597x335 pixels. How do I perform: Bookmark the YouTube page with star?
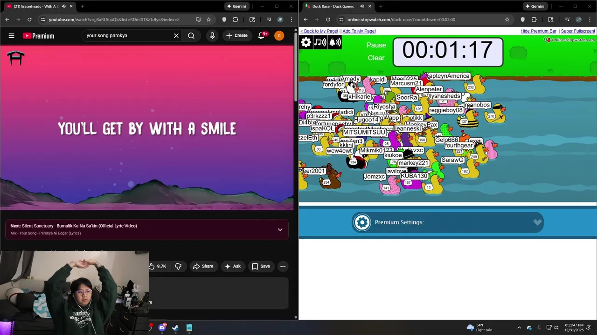pyautogui.click(x=208, y=20)
